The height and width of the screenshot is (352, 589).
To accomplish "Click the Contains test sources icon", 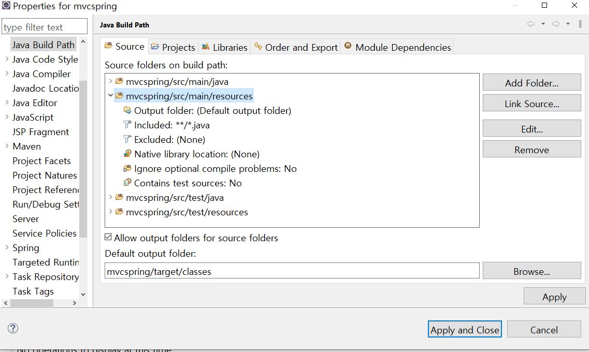I will 127,182.
